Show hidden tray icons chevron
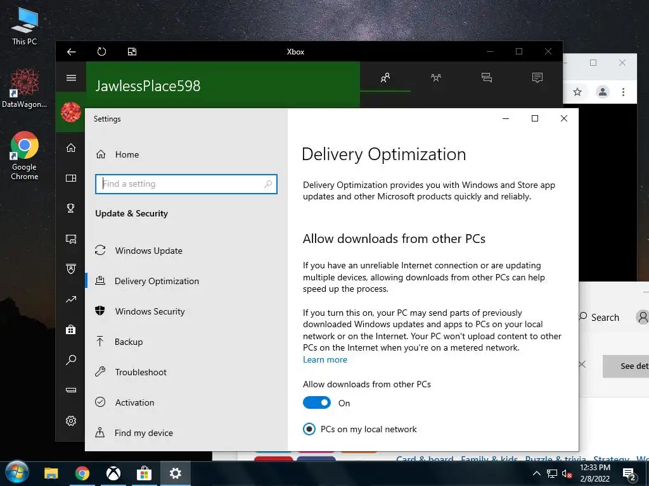This screenshot has height=486, width=649. [x=536, y=473]
